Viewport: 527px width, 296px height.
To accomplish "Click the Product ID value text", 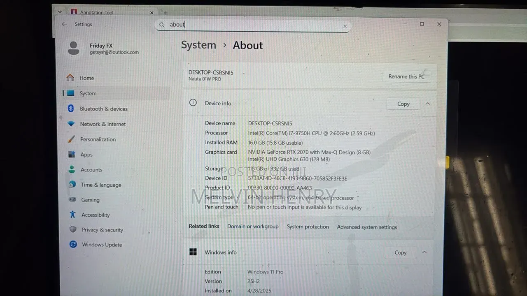I will (280, 188).
